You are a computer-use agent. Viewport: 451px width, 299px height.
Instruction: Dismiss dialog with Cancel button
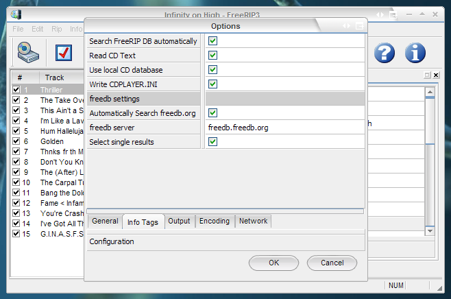[x=332, y=263]
